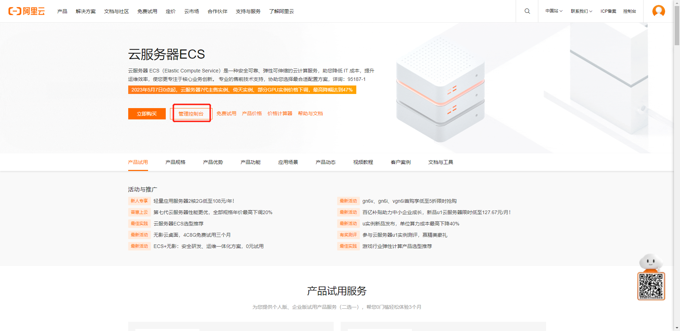The width and height of the screenshot is (680, 331).
Task: Go to 控制台 in top bar
Action: (629, 11)
